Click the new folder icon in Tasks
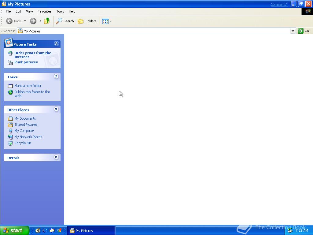The width and height of the screenshot is (313, 235). click(x=10, y=86)
